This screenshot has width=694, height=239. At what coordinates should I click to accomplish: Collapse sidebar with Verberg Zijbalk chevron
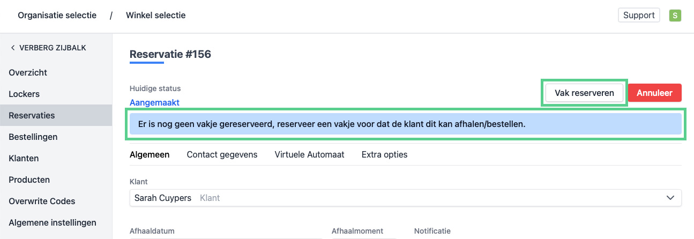[13, 48]
